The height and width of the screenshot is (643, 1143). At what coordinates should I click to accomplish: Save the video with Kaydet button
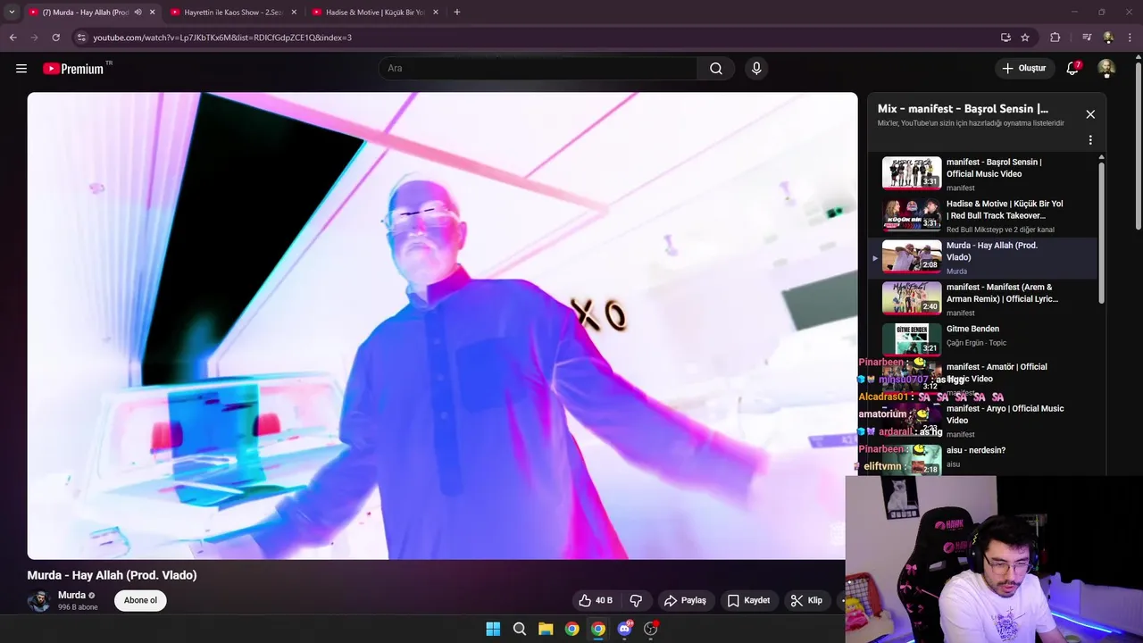(x=747, y=600)
